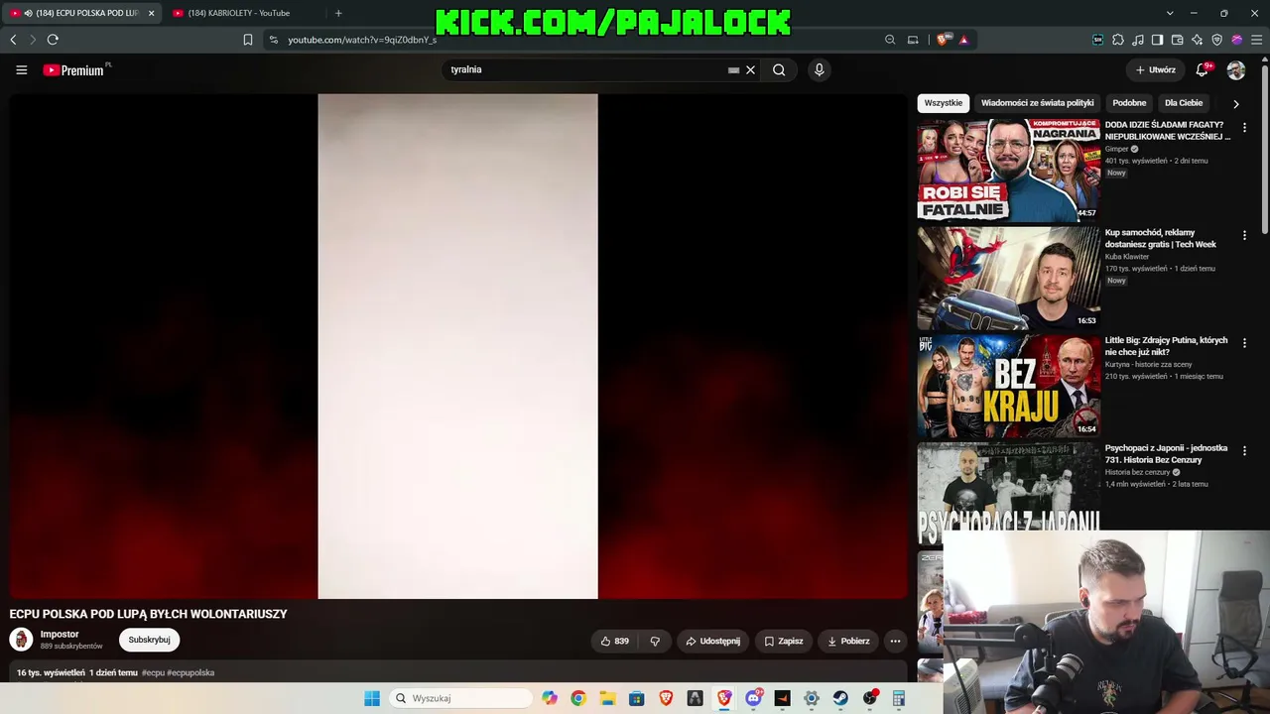This screenshot has width=1270, height=714.
Task: Open the Little Big BEZ KRAJU thumbnail
Action: click(1008, 386)
